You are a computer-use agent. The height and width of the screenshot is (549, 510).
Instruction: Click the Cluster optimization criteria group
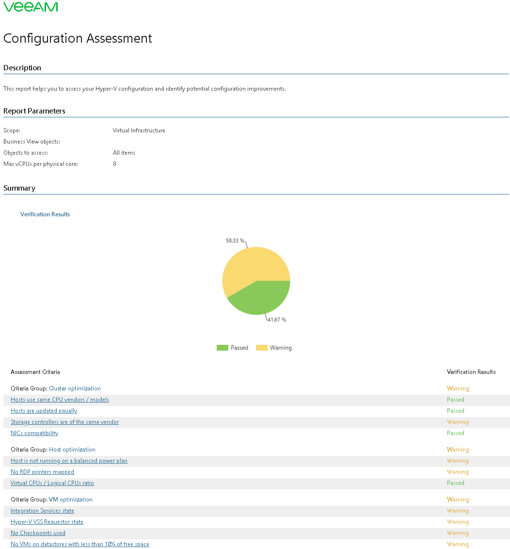75,388
